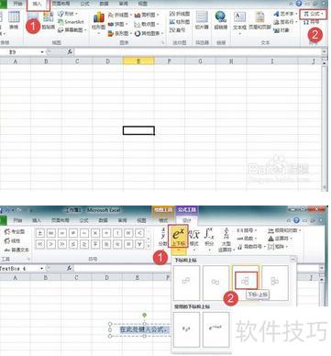Insert the plus-minus symbol
The width and height of the screenshot is (331, 356).
[40, 233]
